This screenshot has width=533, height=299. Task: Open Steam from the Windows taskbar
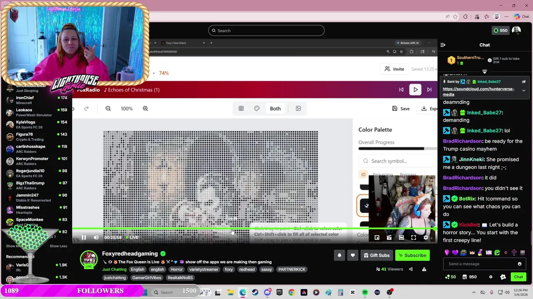[255, 292]
